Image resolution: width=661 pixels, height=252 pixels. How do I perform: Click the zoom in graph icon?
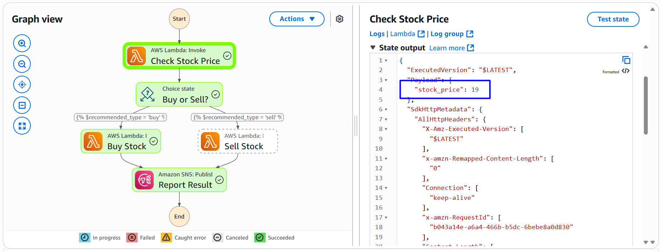[22, 44]
